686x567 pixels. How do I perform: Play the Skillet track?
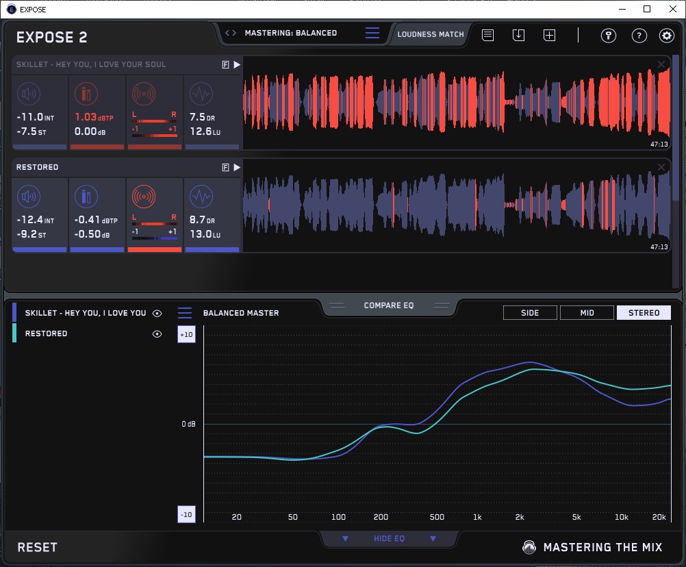click(237, 64)
